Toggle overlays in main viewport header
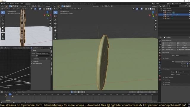 142,9
